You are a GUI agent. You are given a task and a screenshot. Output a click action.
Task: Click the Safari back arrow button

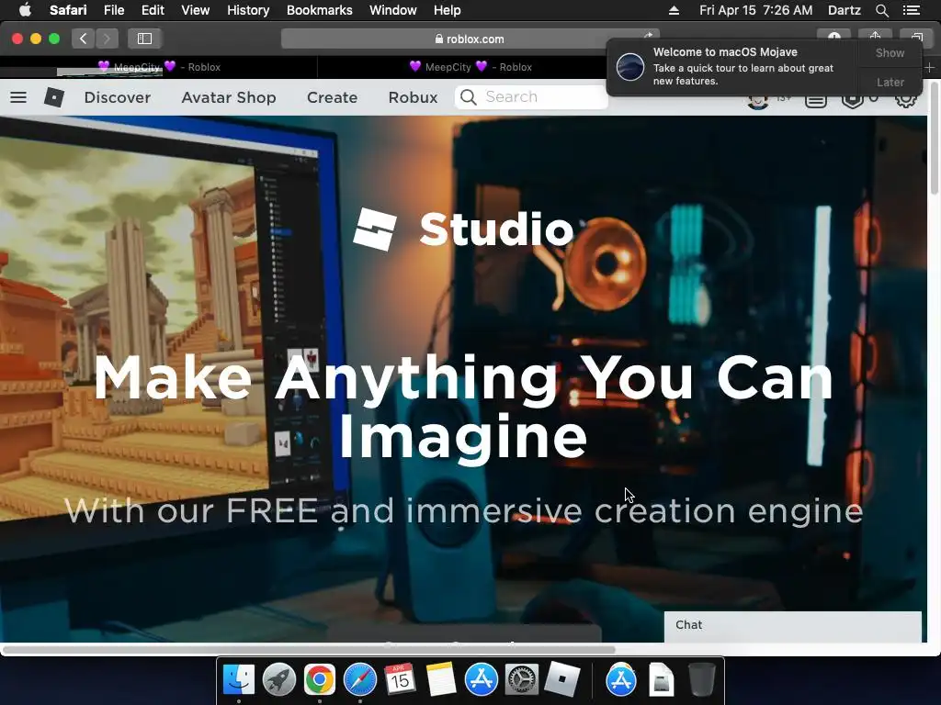[84, 39]
